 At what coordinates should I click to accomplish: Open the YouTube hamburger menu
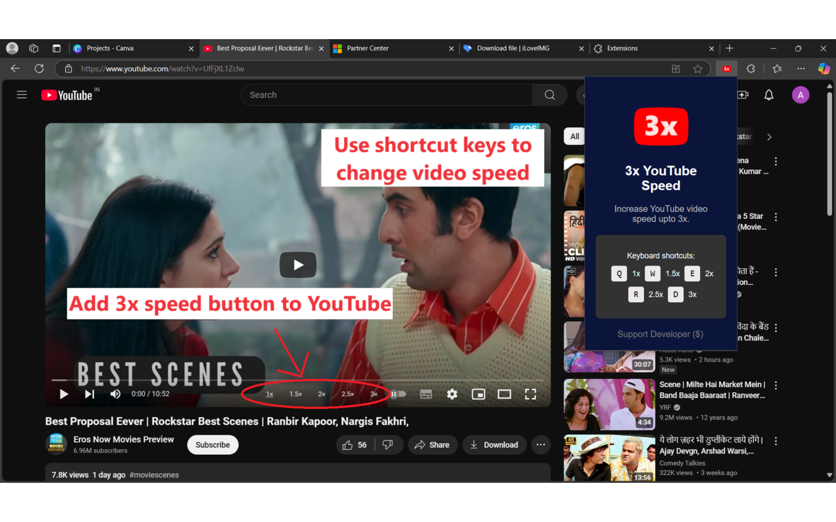click(x=21, y=95)
